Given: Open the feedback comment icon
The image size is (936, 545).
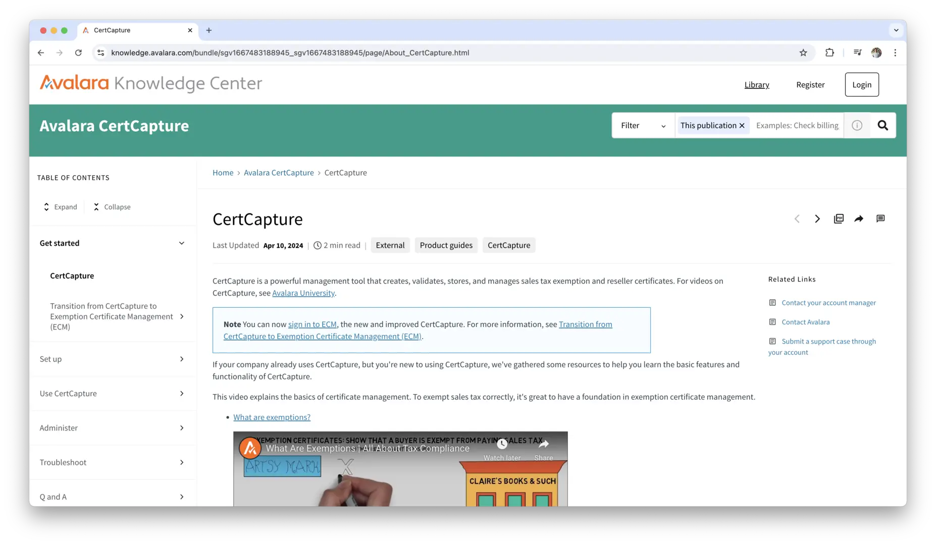Looking at the screenshot, I should (x=880, y=219).
